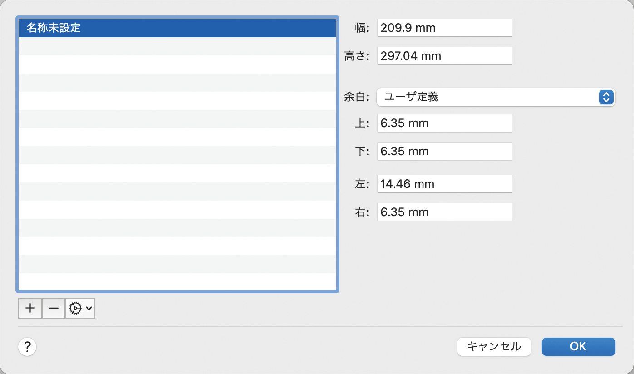
Task: Click the 上 label beside the top margin
Action: pos(362,123)
